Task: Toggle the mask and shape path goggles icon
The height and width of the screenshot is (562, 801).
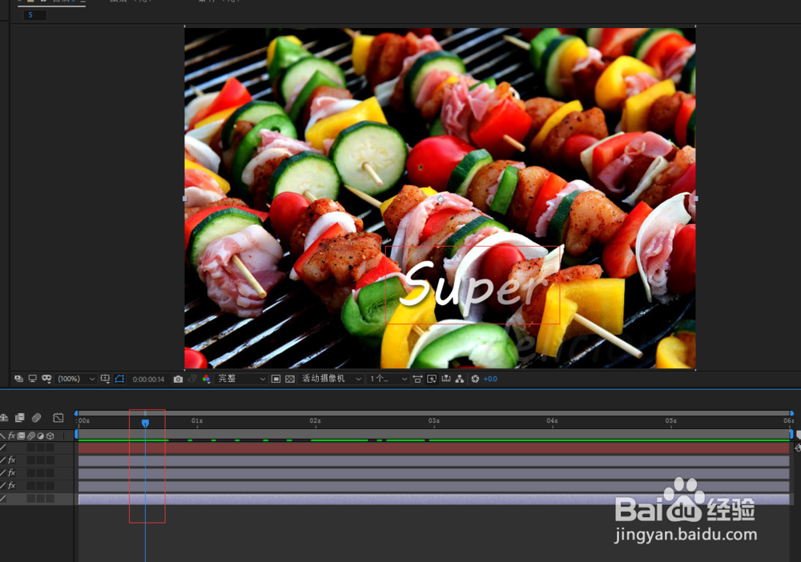Action: pos(46,379)
